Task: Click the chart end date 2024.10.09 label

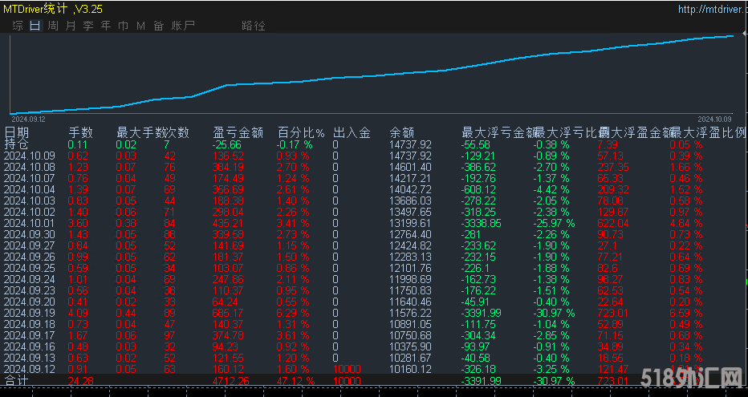Action: (714, 120)
